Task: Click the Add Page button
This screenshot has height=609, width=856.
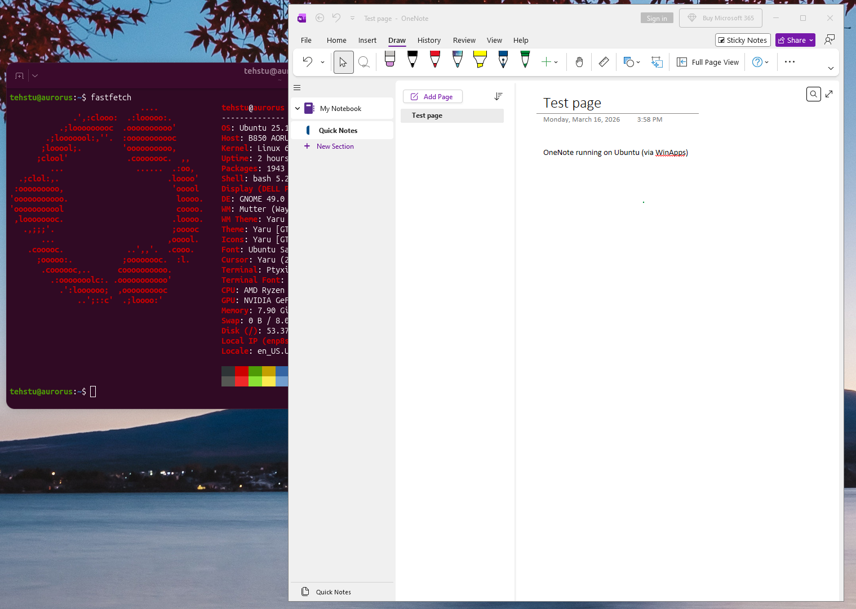Action: click(x=432, y=97)
